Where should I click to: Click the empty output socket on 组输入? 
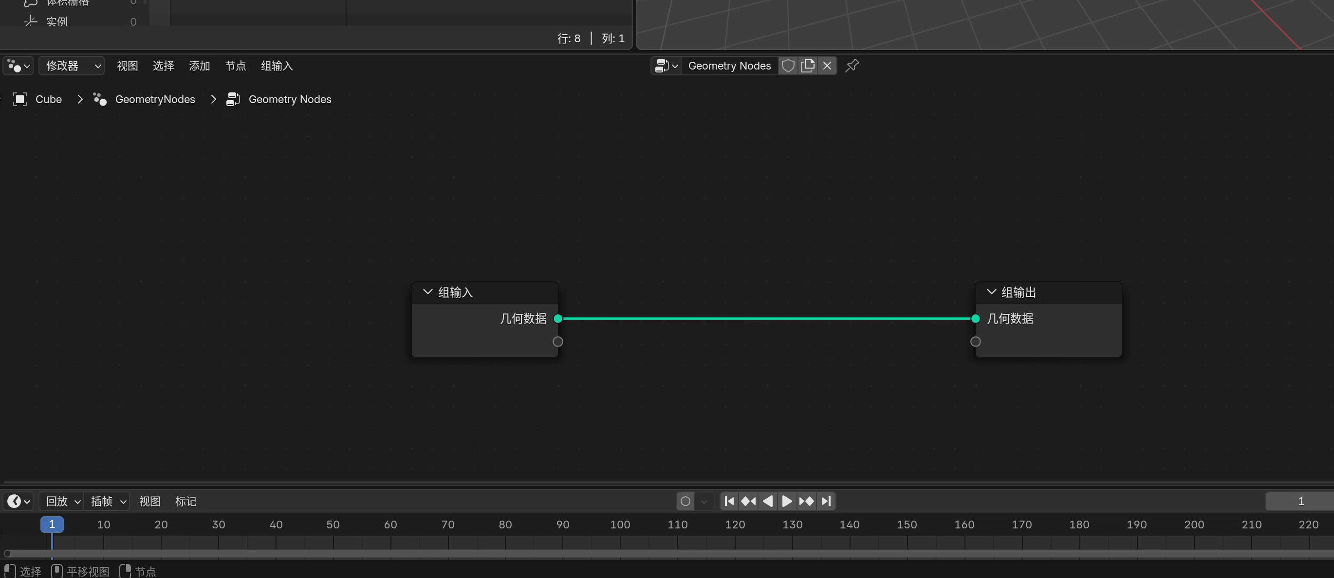pos(558,342)
